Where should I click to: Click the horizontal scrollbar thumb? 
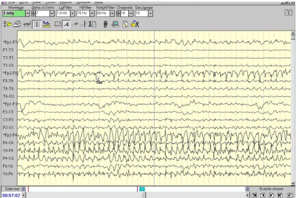click(x=144, y=195)
